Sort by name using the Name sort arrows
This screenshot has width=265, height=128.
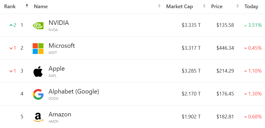(x=159, y=6)
